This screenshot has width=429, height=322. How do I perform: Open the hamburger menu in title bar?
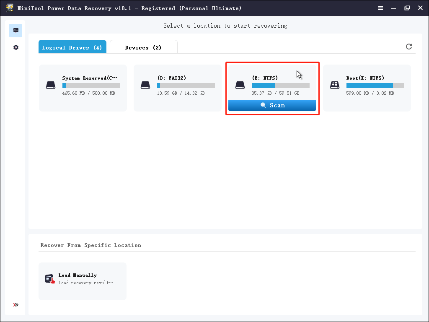pyautogui.click(x=380, y=8)
